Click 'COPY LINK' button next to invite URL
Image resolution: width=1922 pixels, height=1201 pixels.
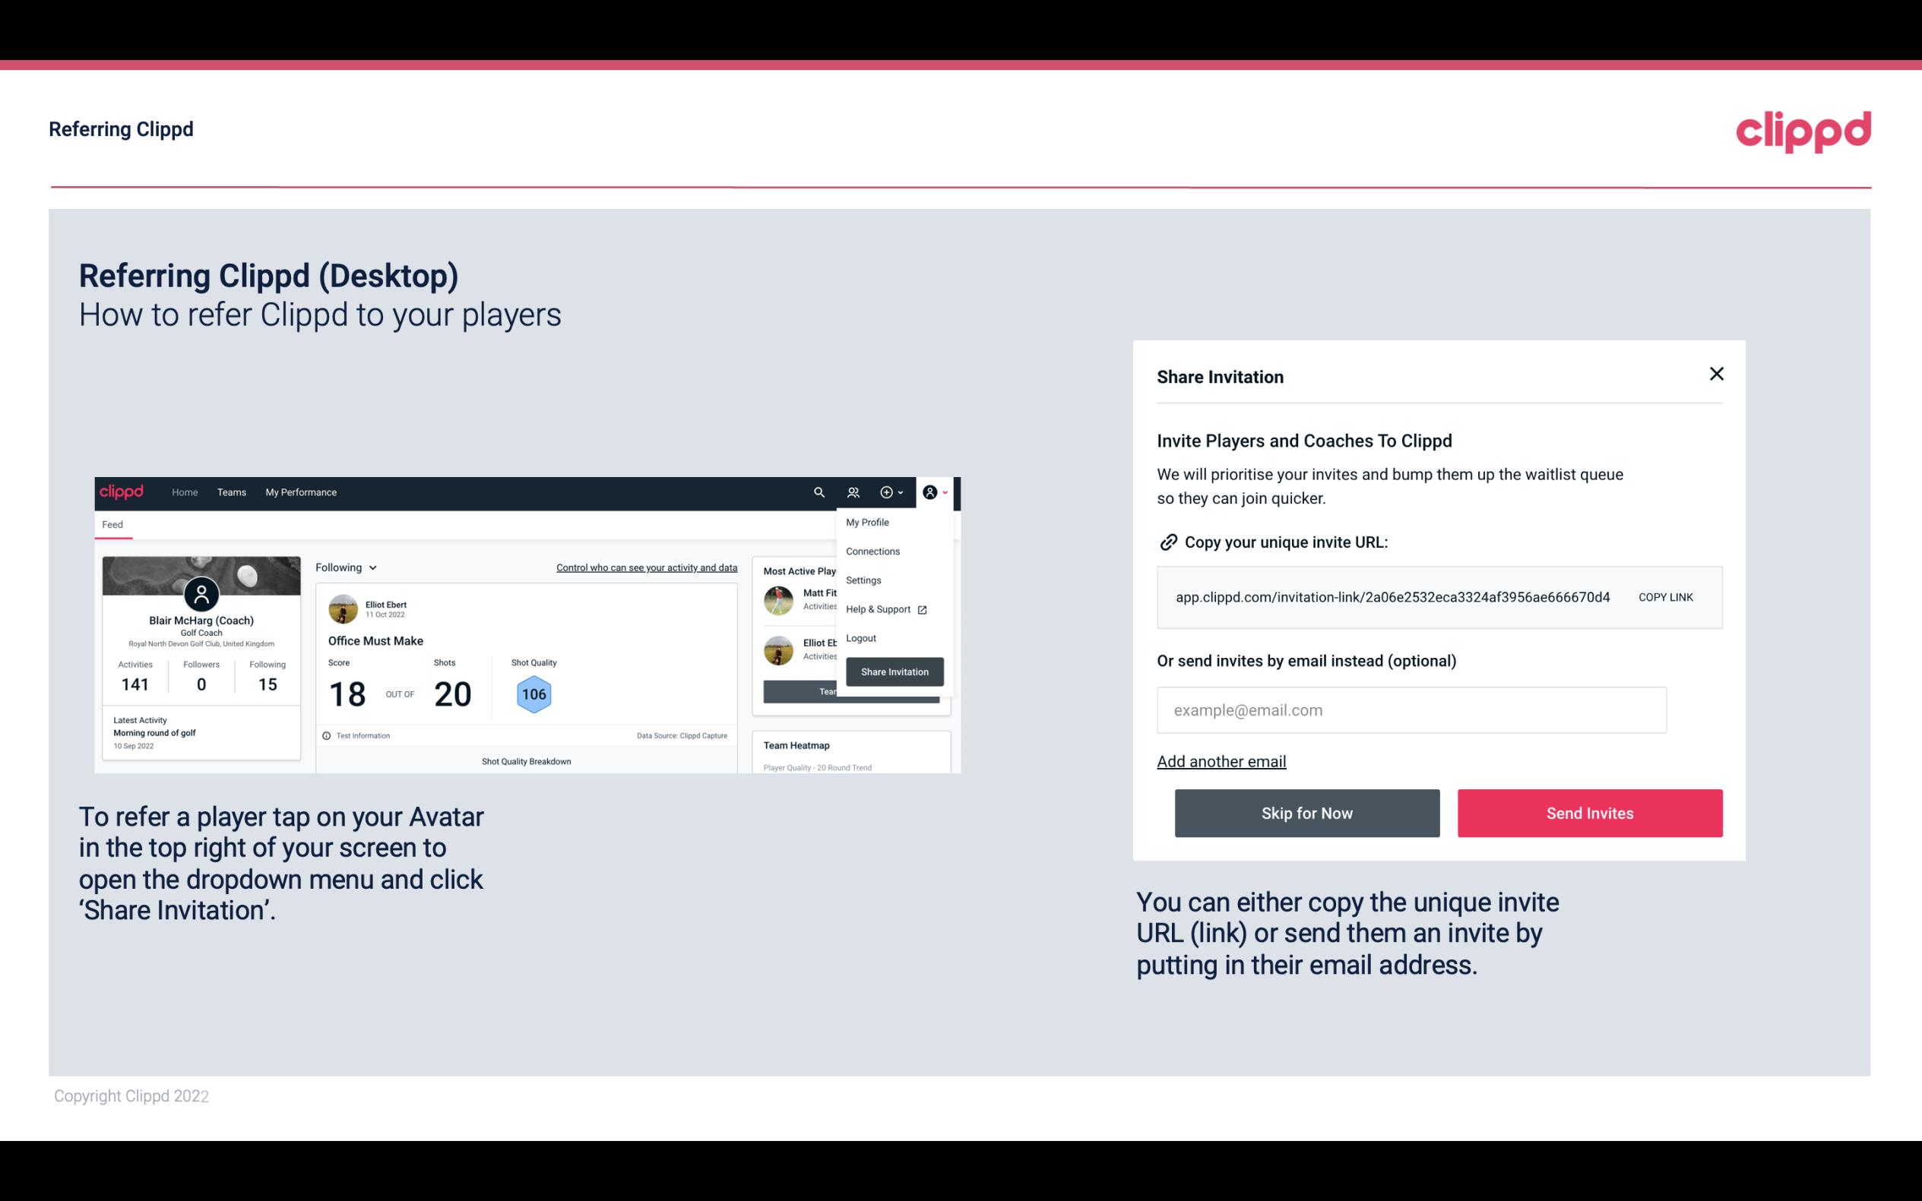pos(1666,598)
